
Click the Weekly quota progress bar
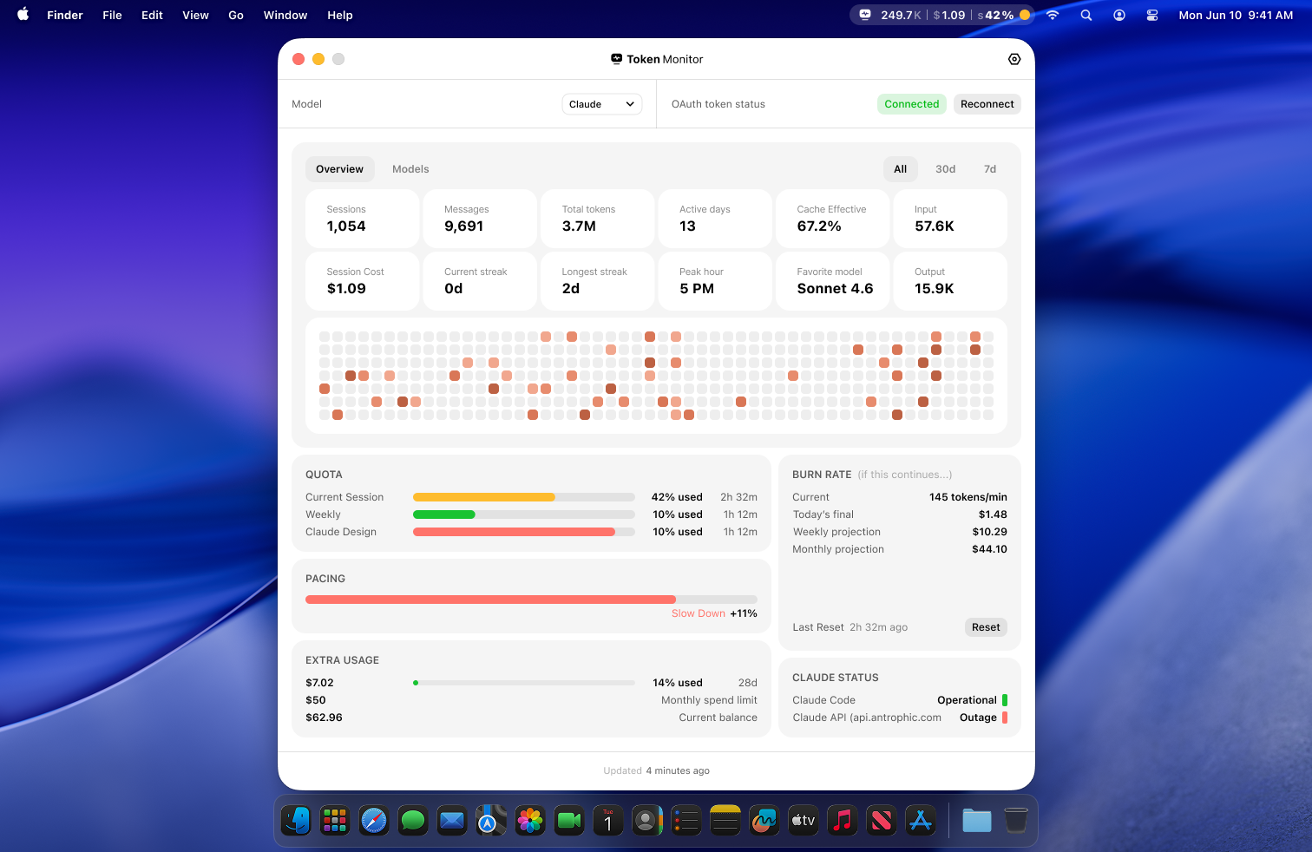click(x=524, y=514)
